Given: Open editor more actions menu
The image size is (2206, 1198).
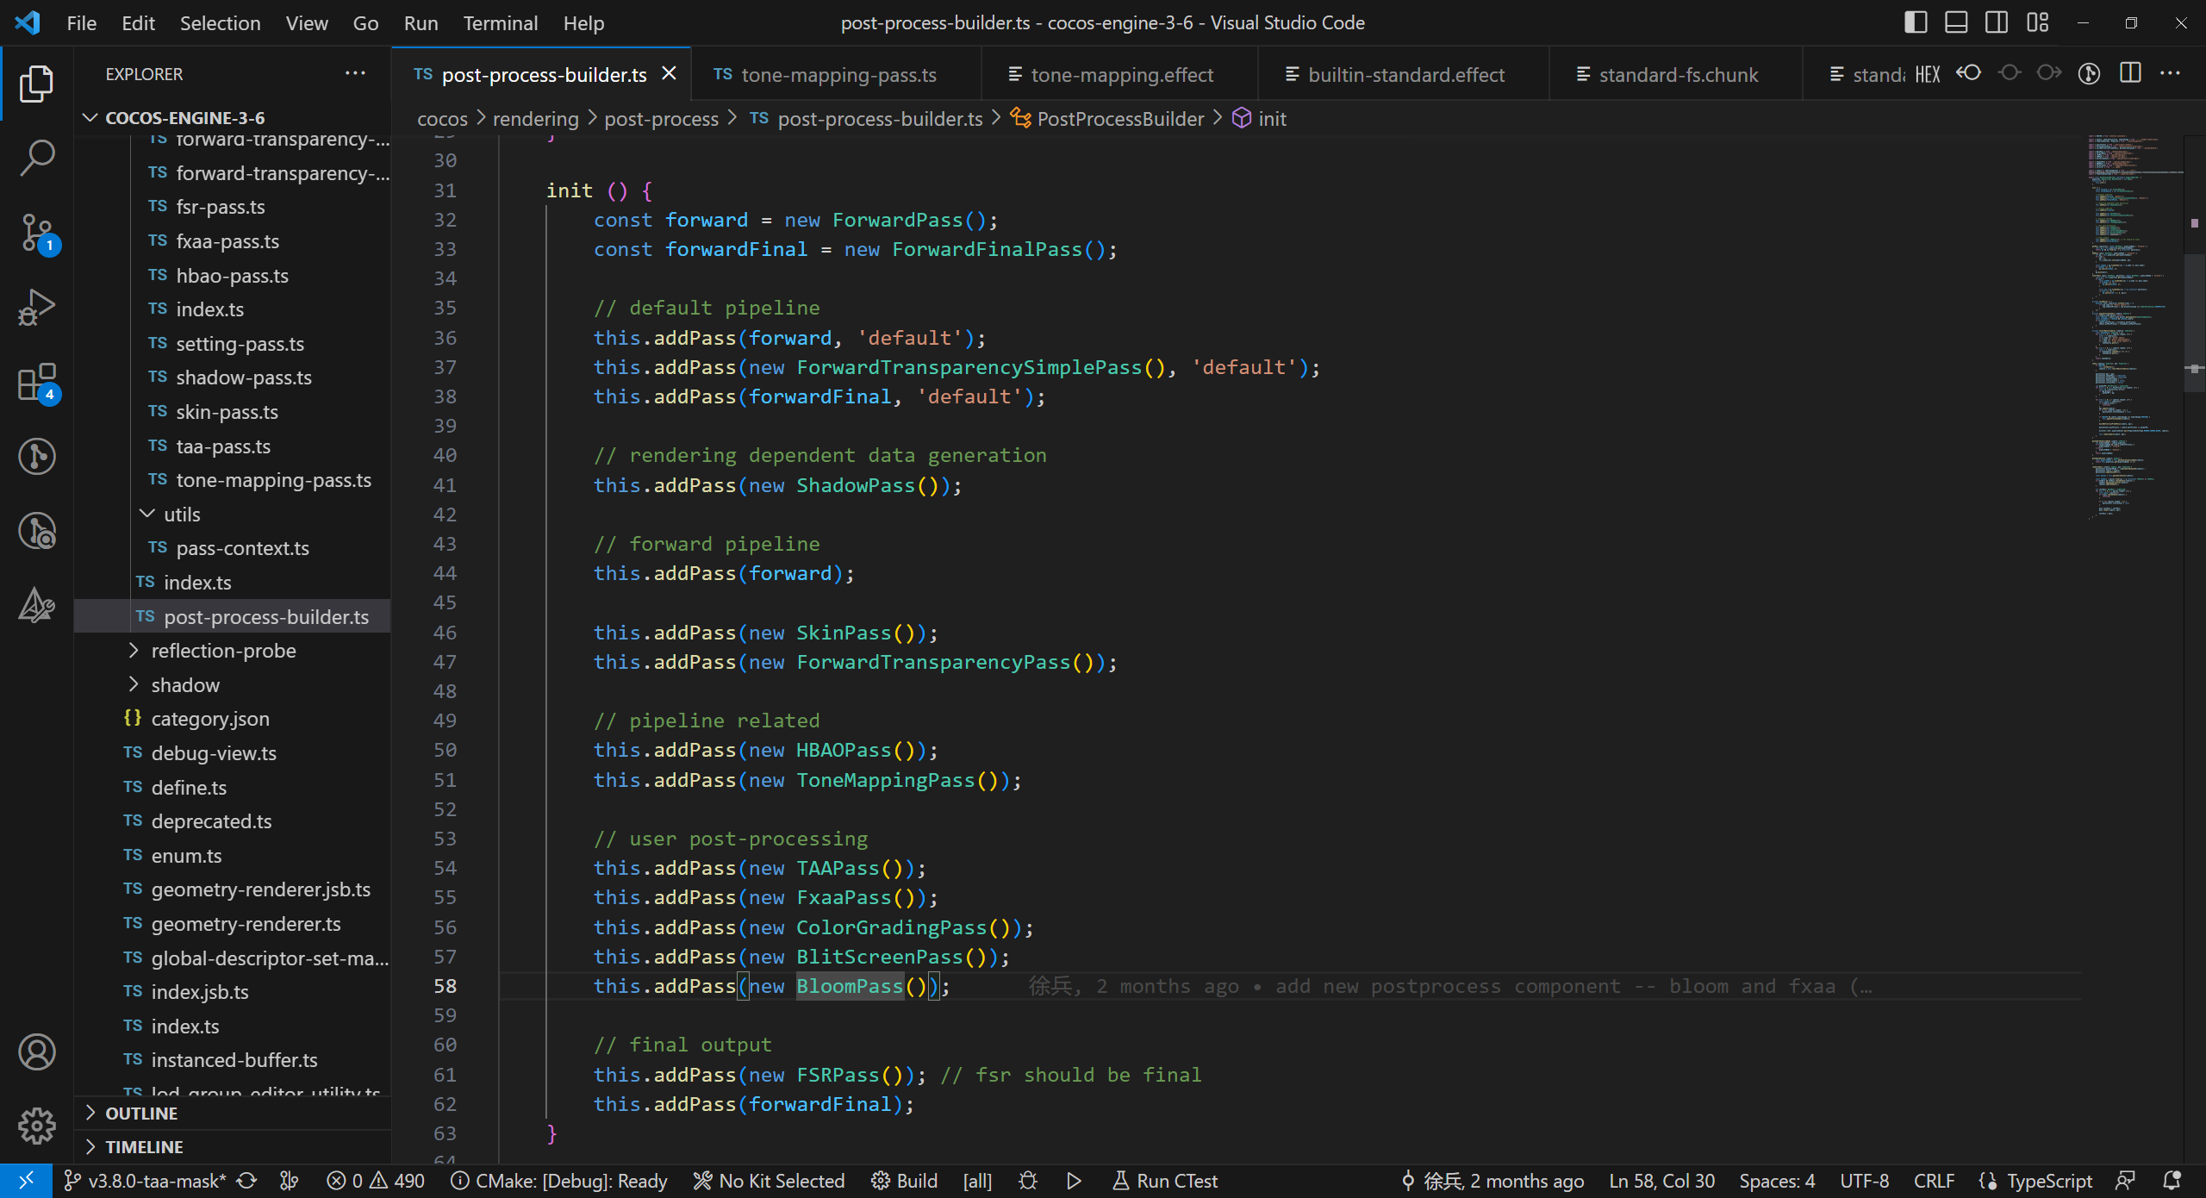Looking at the screenshot, I should (x=2170, y=73).
